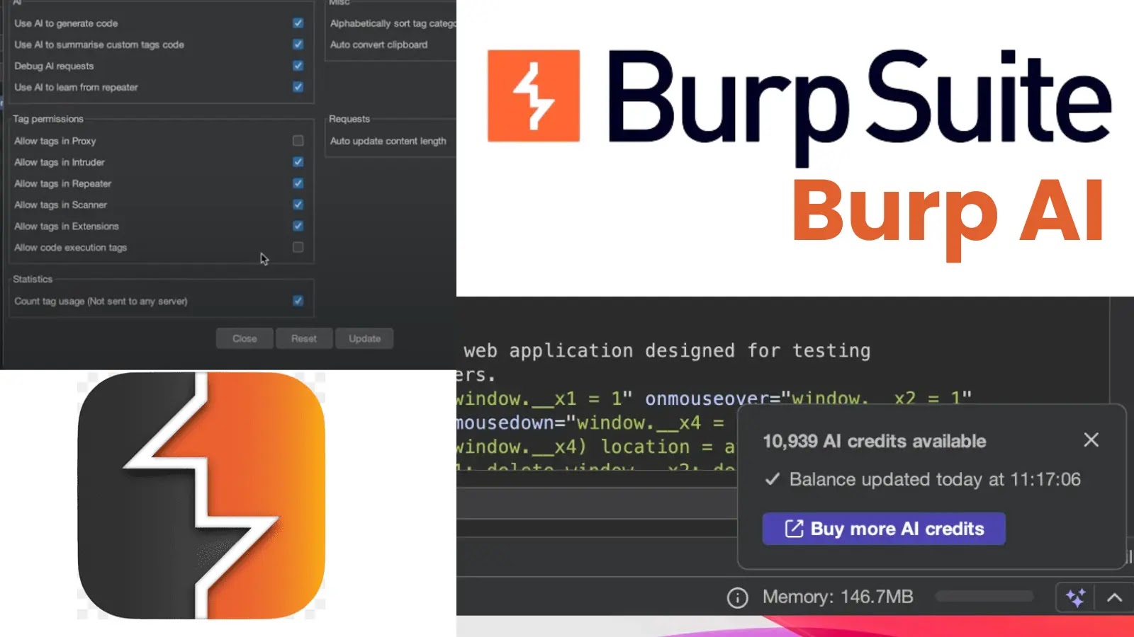Click the Alphabetically sort tag categories option
This screenshot has height=637, width=1134.
click(393, 23)
